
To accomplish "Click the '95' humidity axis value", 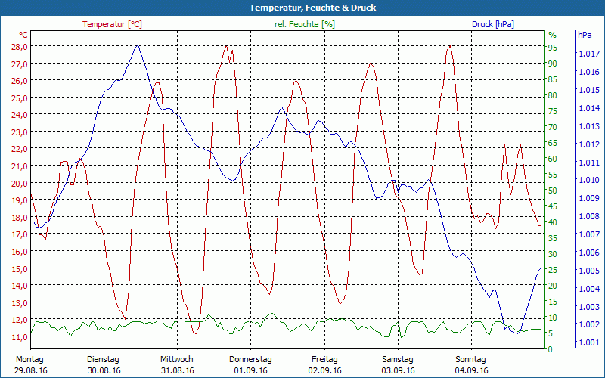I will point(552,48).
